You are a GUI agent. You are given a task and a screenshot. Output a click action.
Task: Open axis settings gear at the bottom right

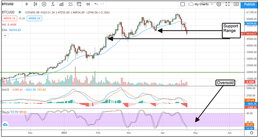pos(251,133)
